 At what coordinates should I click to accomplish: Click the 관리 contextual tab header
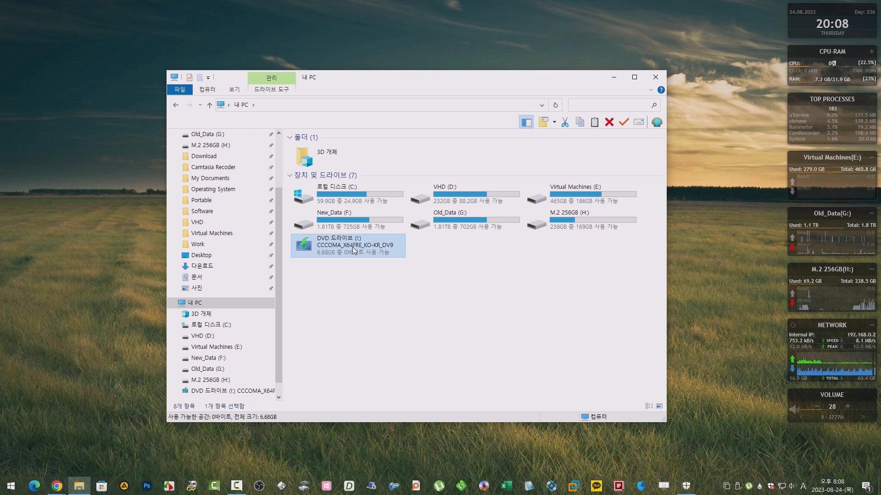pyautogui.click(x=272, y=78)
